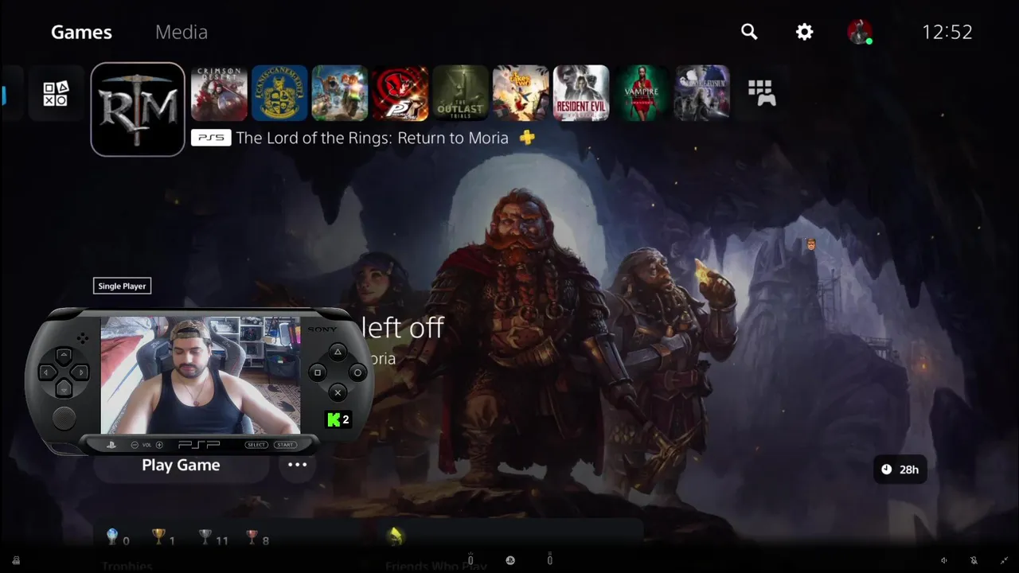Open the Settings gear icon
Viewport: 1019px width, 573px height.
tap(805, 32)
